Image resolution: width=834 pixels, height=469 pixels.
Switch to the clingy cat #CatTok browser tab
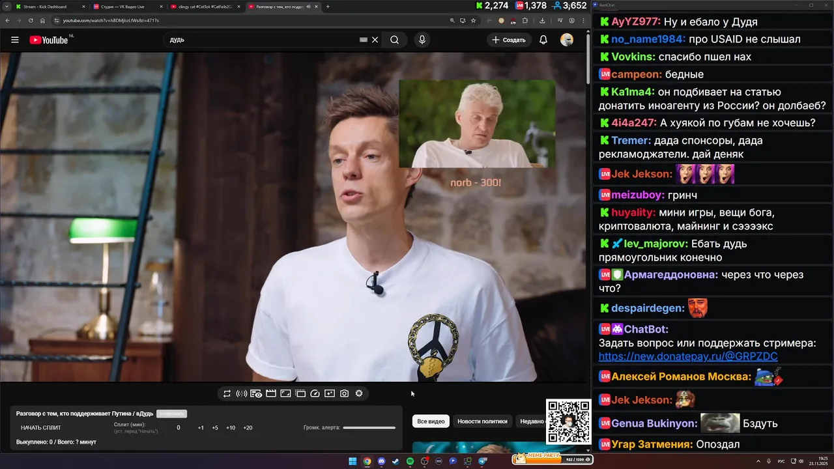point(205,7)
